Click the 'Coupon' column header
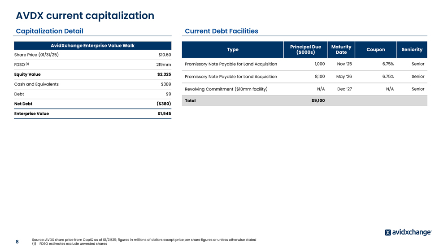This screenshot has width=448, height=252. tap(375, 50)
